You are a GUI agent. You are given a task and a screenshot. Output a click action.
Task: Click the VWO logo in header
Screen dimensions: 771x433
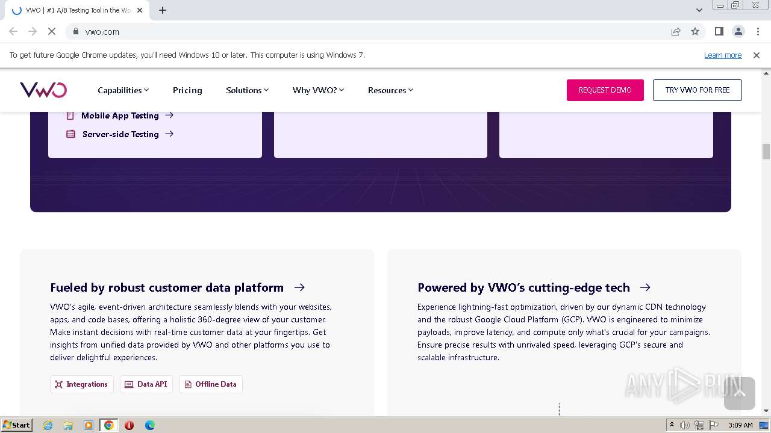click(x=43, y=90)
